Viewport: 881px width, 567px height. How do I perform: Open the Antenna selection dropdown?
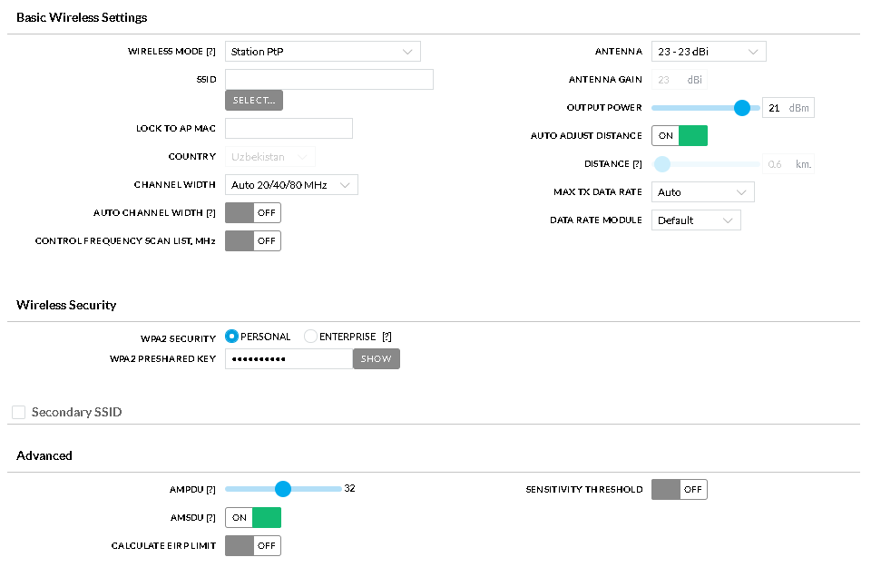coord(709,52)
